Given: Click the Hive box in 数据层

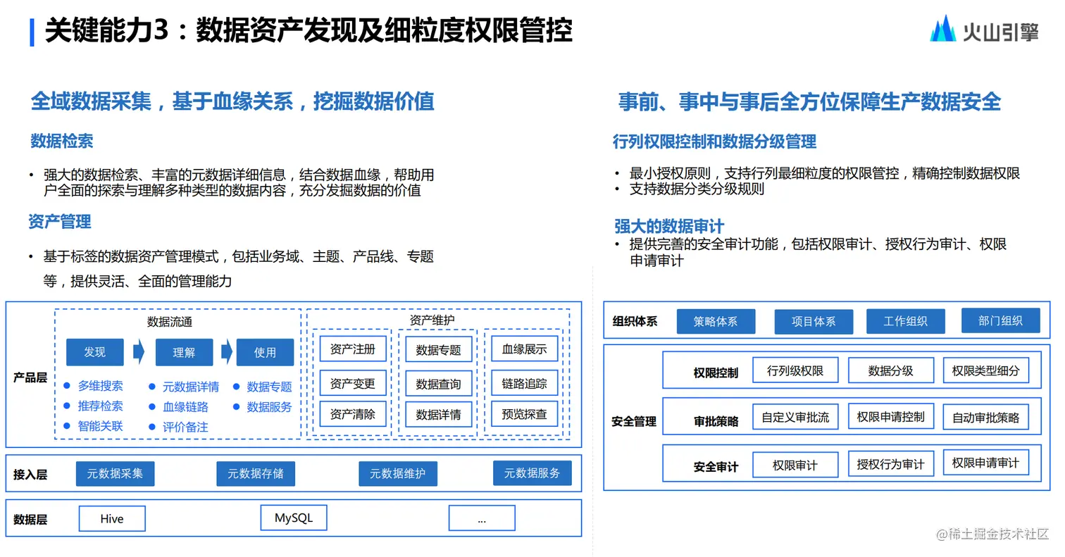Looking at the screenshot, I should point(112,519).
